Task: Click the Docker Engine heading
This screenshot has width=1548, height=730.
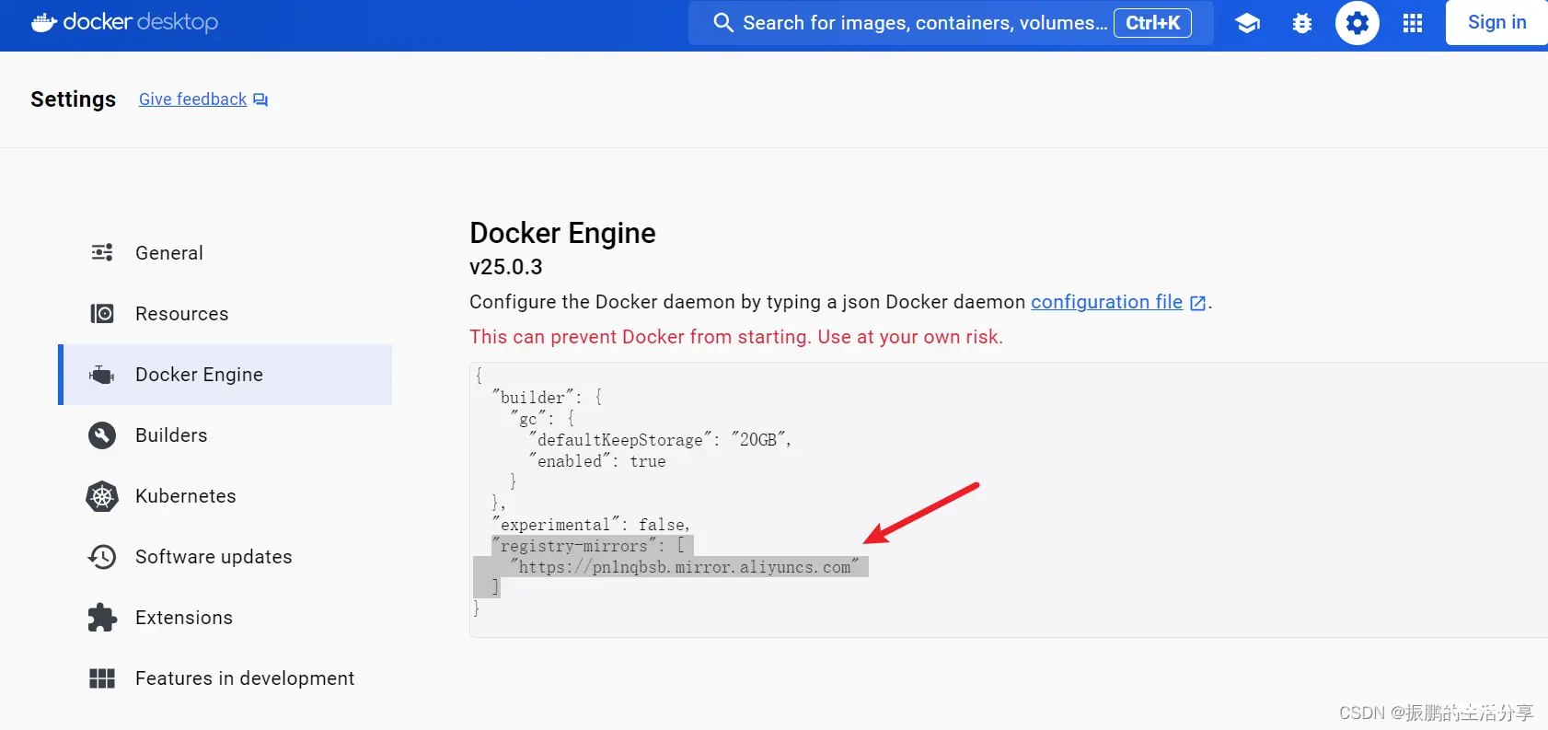Action: point(562,233)
